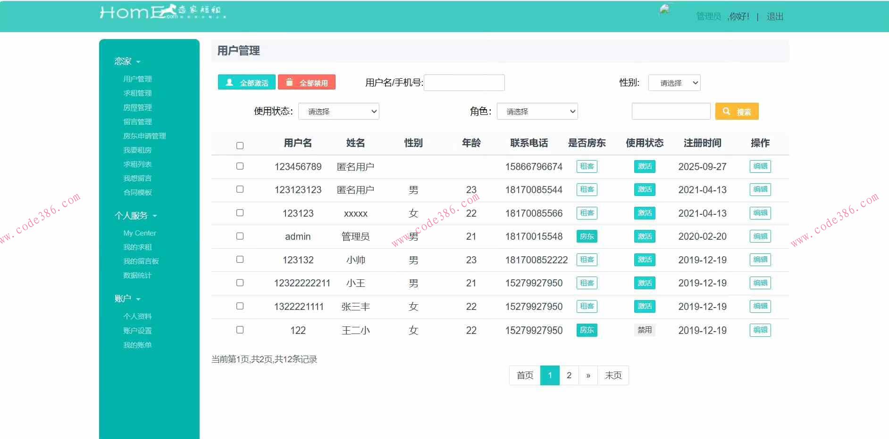Click the 用户名/手机号 input field
889x439 pixels.
pos(464,82)
